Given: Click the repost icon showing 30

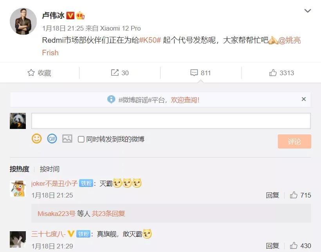Looking at the screenshot, I should coord(115,73).
